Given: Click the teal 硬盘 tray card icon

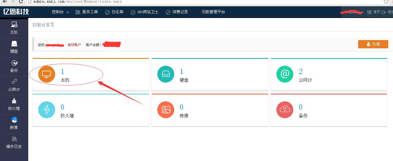Looking at the screenshot, I should [x=166, y=74].
